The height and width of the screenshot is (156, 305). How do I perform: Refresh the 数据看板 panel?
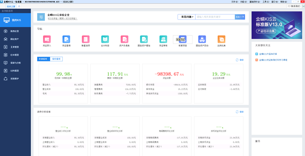click(x=240, y=60)
